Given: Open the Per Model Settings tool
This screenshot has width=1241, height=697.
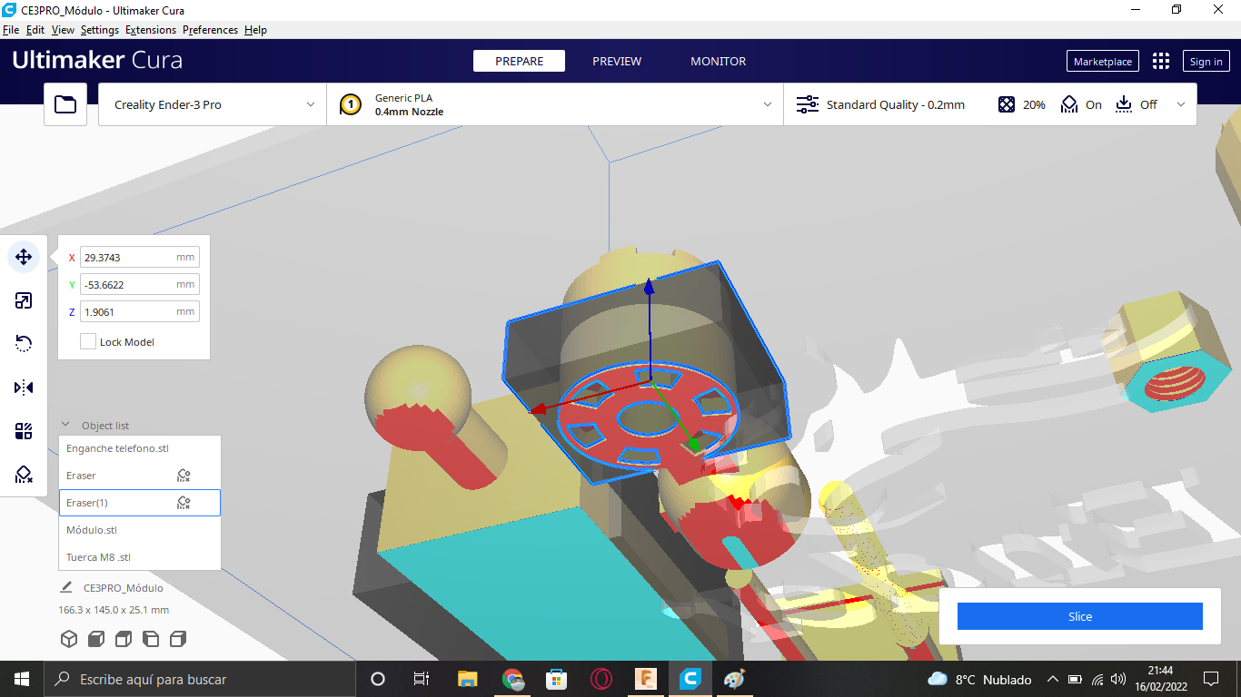Looking at the screenshot, I should coord(24,431).
